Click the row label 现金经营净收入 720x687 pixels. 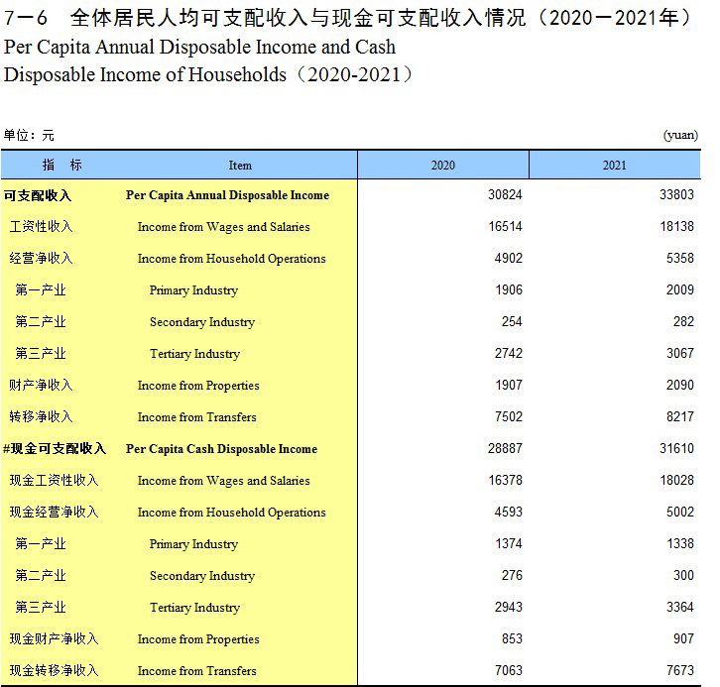coord(54,512)
